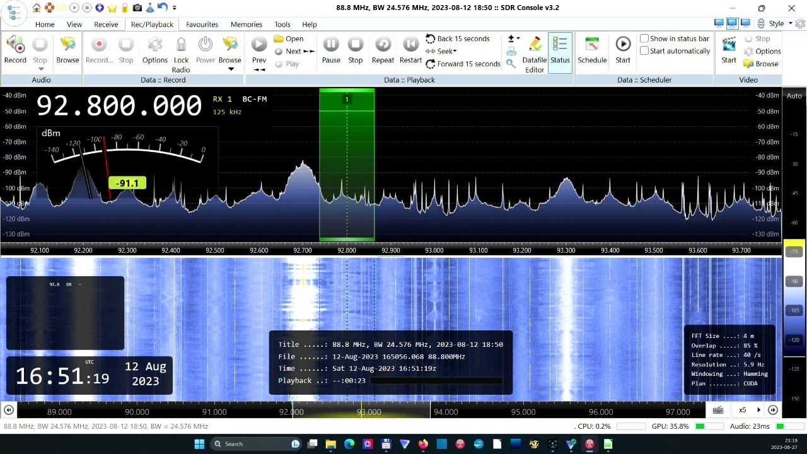
Task: Select the middle monitor layout icon
Action: [732, 23]
